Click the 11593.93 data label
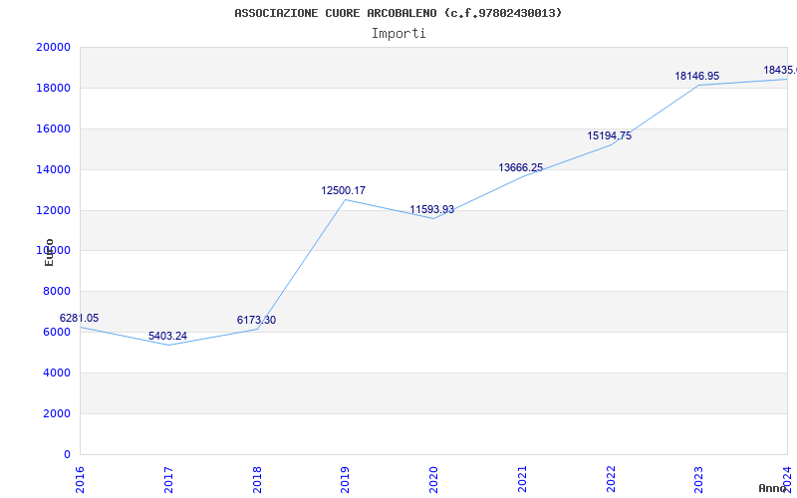 point(432,209)
